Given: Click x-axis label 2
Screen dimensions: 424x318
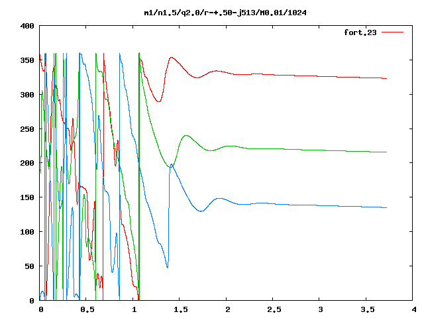Looking at the screenshot, I should 228,309.
